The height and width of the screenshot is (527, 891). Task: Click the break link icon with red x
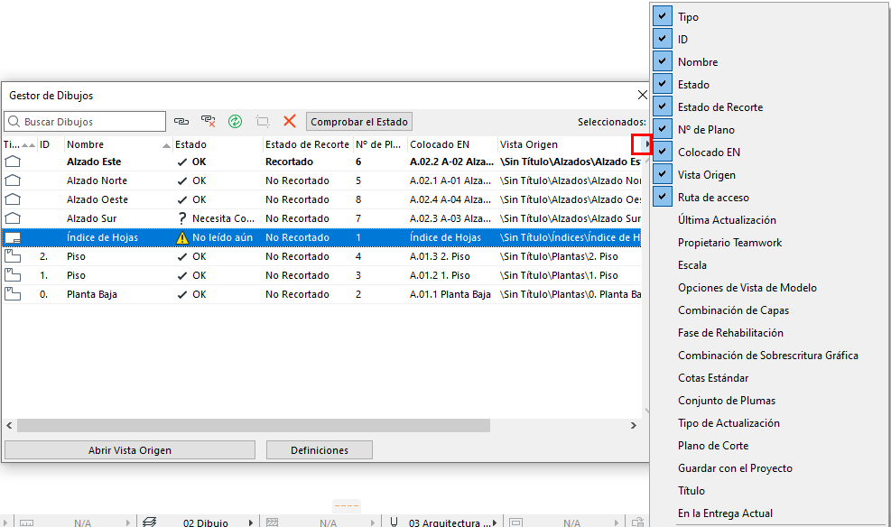(x=208, y=121)
